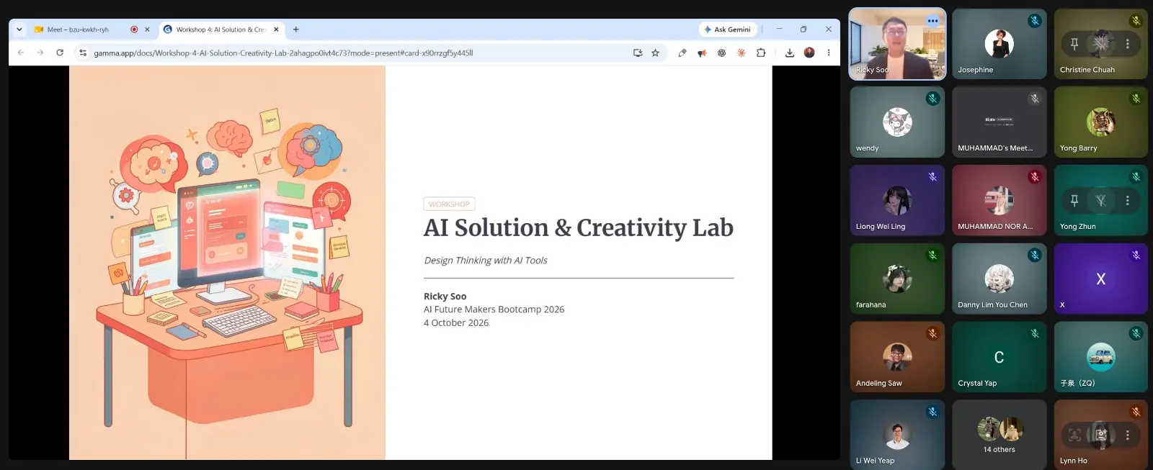
Task: Click the WORKSHOP tag on slide
Action: click(449, 204)
